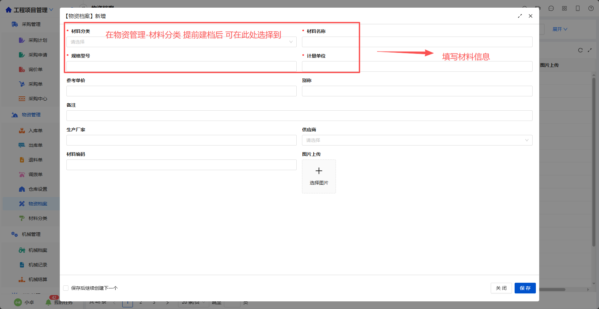Click the 我的任务 bell icon
The image size is (599, 309).
(49, 302)
